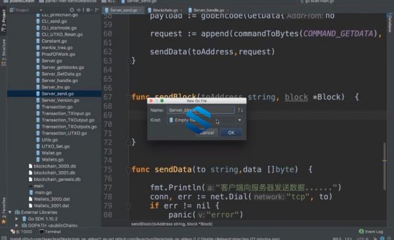Screen dimensions: 394x240
Task: Click the collapse-all icon in Project panel header
Action: (x=79, y=10)
